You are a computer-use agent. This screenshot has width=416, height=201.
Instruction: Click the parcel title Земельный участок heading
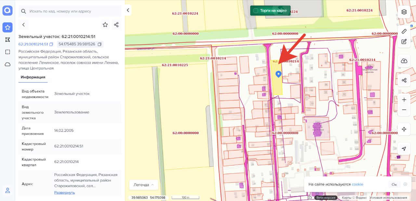(57, 36)
